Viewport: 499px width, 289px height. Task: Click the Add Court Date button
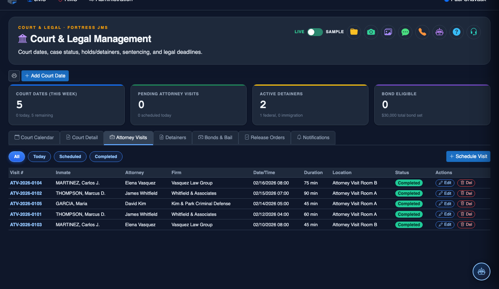[45, 76]
